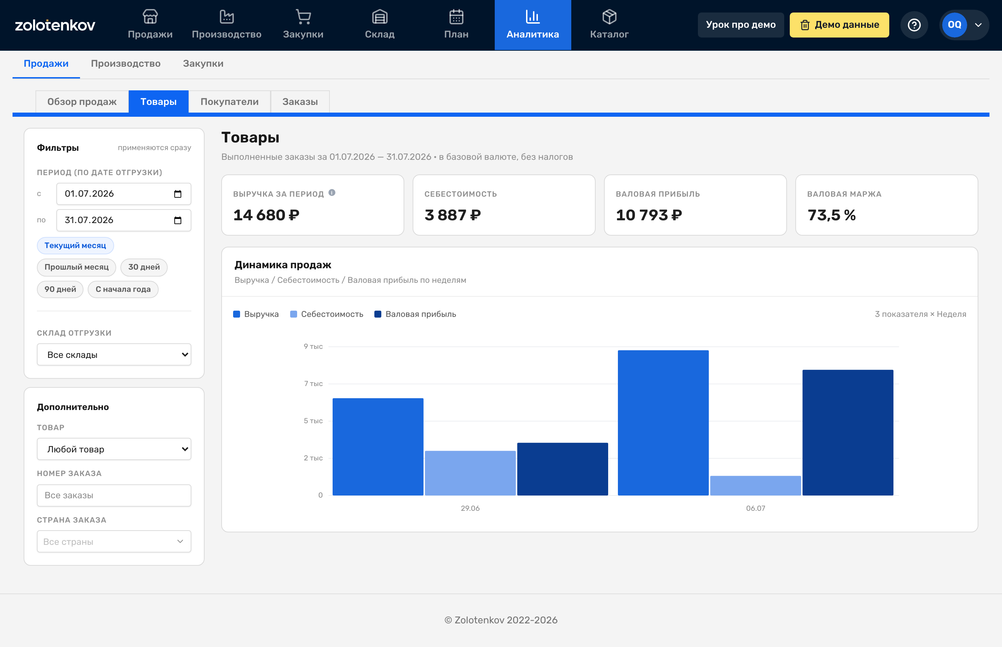Screen dimensions: 1002x647
Task: Open the Любой товар dropdown
Action: [114, 449]
